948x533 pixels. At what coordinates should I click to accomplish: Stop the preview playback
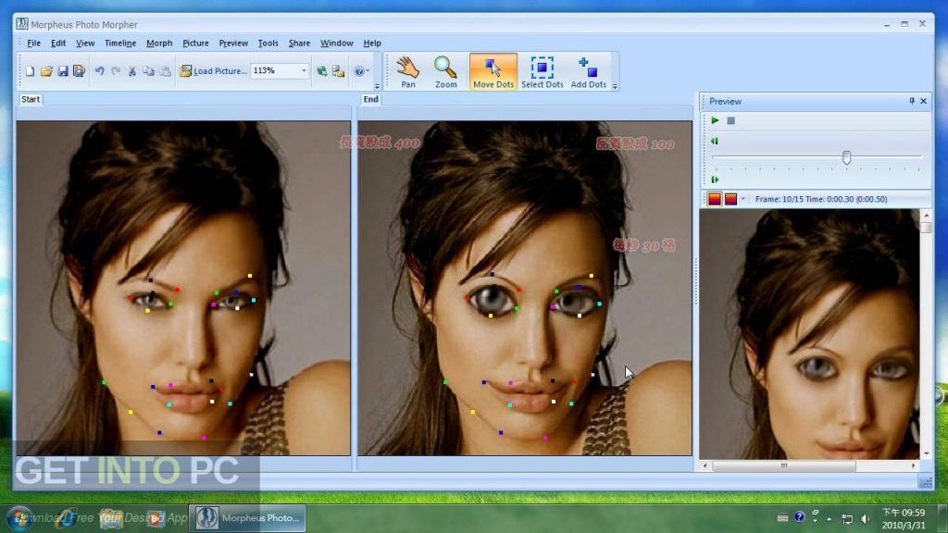pyautogui.click(x=731, y=120)
